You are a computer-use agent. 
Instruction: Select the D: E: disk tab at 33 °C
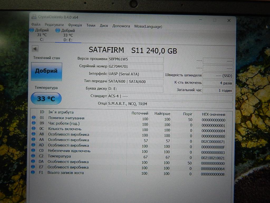(x=68, y=35)
